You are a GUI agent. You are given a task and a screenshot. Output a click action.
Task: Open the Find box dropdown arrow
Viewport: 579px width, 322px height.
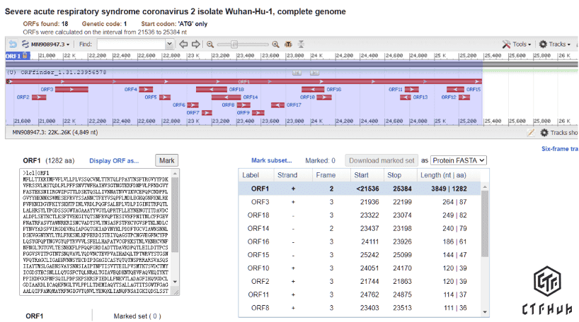pos(169,44)
